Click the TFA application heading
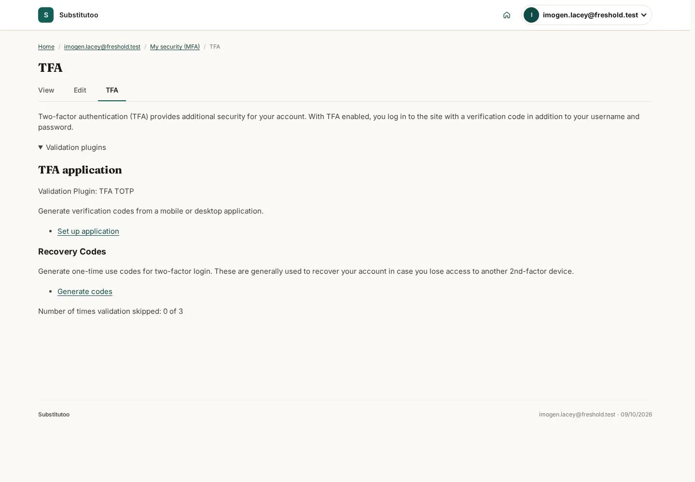The image size is (695, 482). tap(80, 170)
